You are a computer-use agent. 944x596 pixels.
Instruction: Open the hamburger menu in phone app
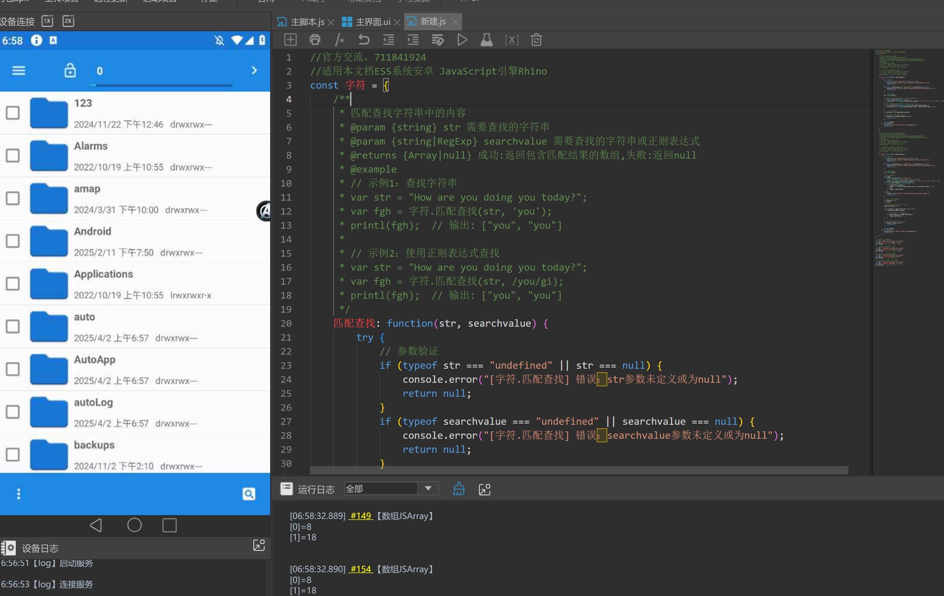19,71
